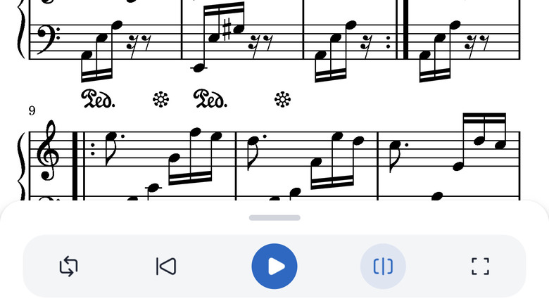The height and width of the screenshot is (308, 549).
Task: Select the sixteenth rest in first bass measure
Action: [132, 46]
